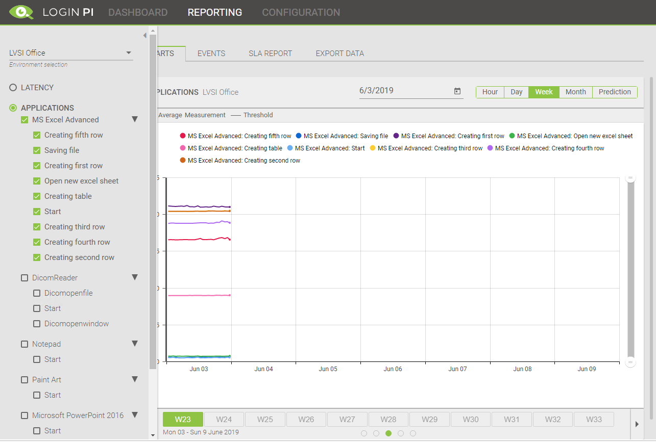Viewport: 656px width, 442px height.
Task: Select the Month view button
Action: (x=576, y=92)
